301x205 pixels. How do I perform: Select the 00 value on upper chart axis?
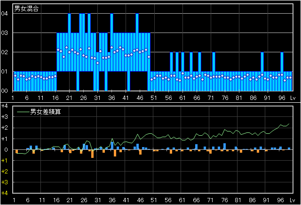pyautogui.click(x=4, y=91)
